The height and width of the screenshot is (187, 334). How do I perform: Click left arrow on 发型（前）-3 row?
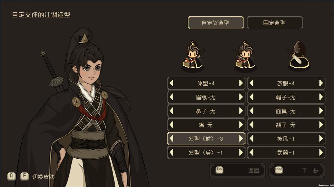pos(171,139)
